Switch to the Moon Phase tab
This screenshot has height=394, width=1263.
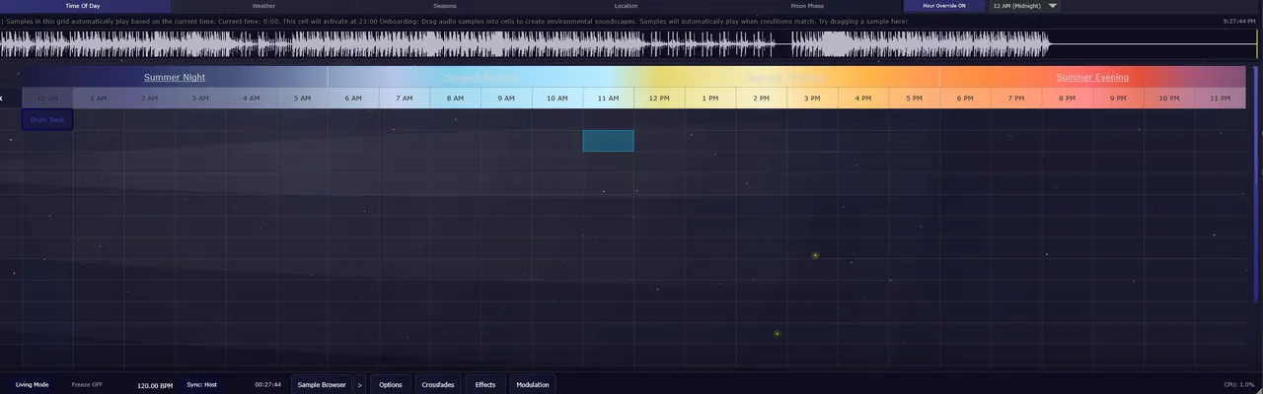click(807, 6)
